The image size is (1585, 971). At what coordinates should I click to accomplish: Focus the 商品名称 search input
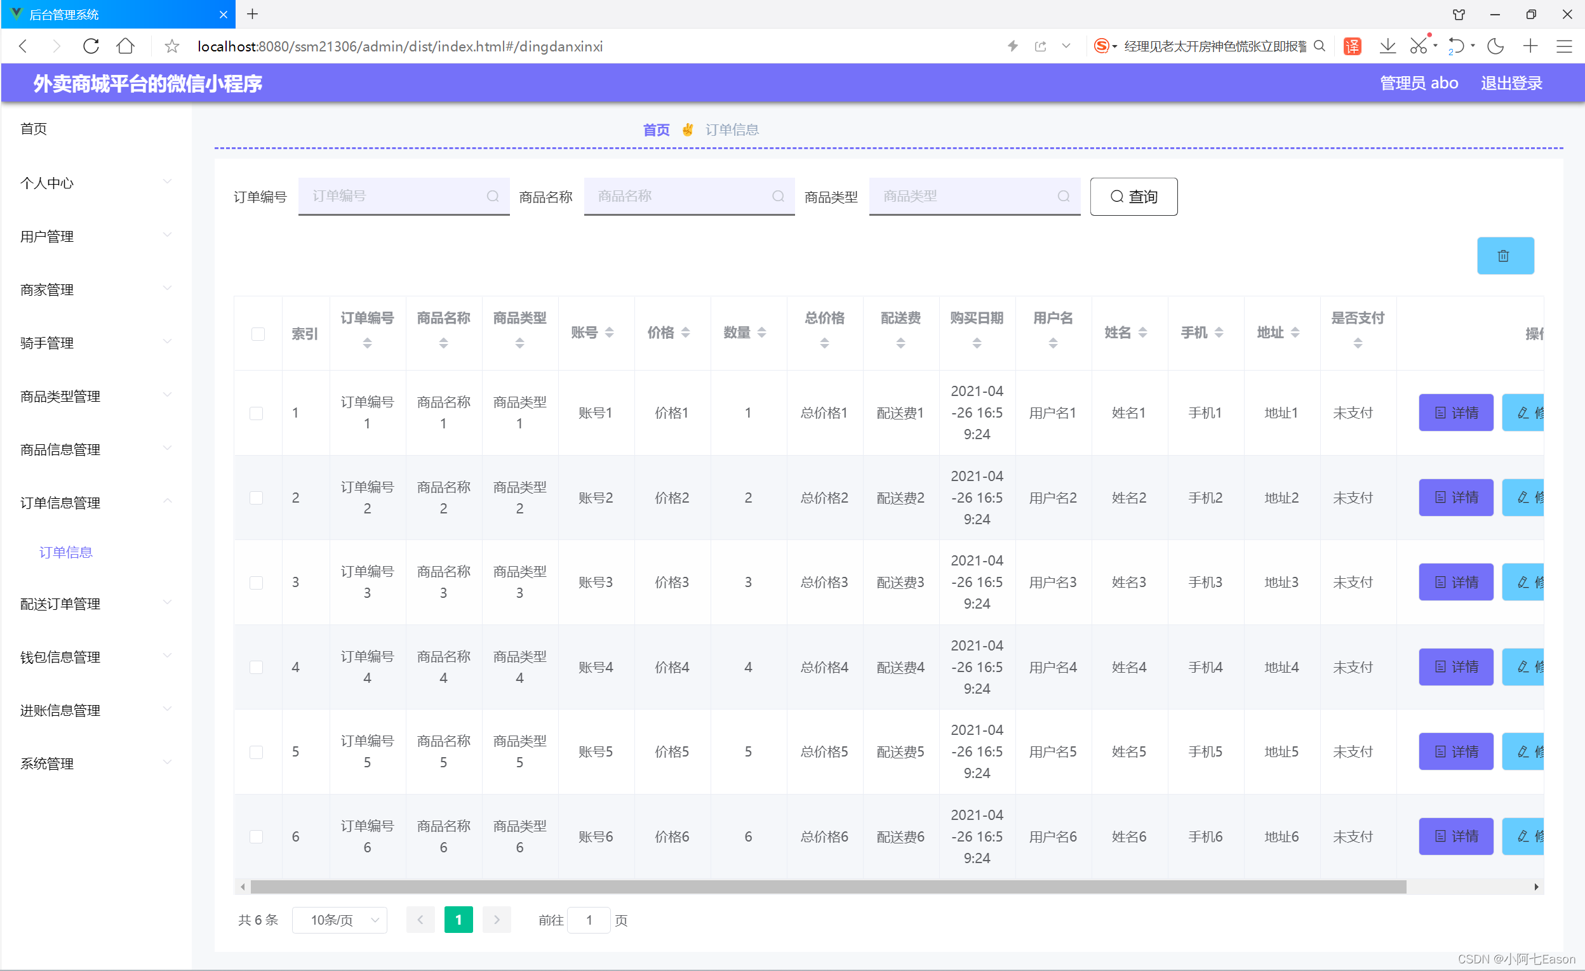[690, 196]
